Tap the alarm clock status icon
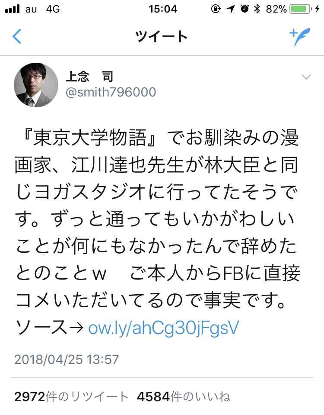Screen dimensions: 324x415 pyautogui.click(x=245, y=9)
